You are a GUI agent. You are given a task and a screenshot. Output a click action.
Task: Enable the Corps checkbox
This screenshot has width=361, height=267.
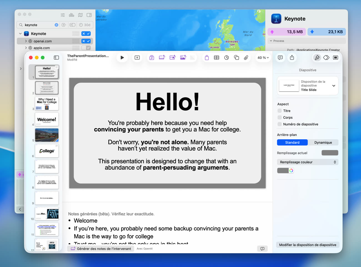tap(280, 117)
